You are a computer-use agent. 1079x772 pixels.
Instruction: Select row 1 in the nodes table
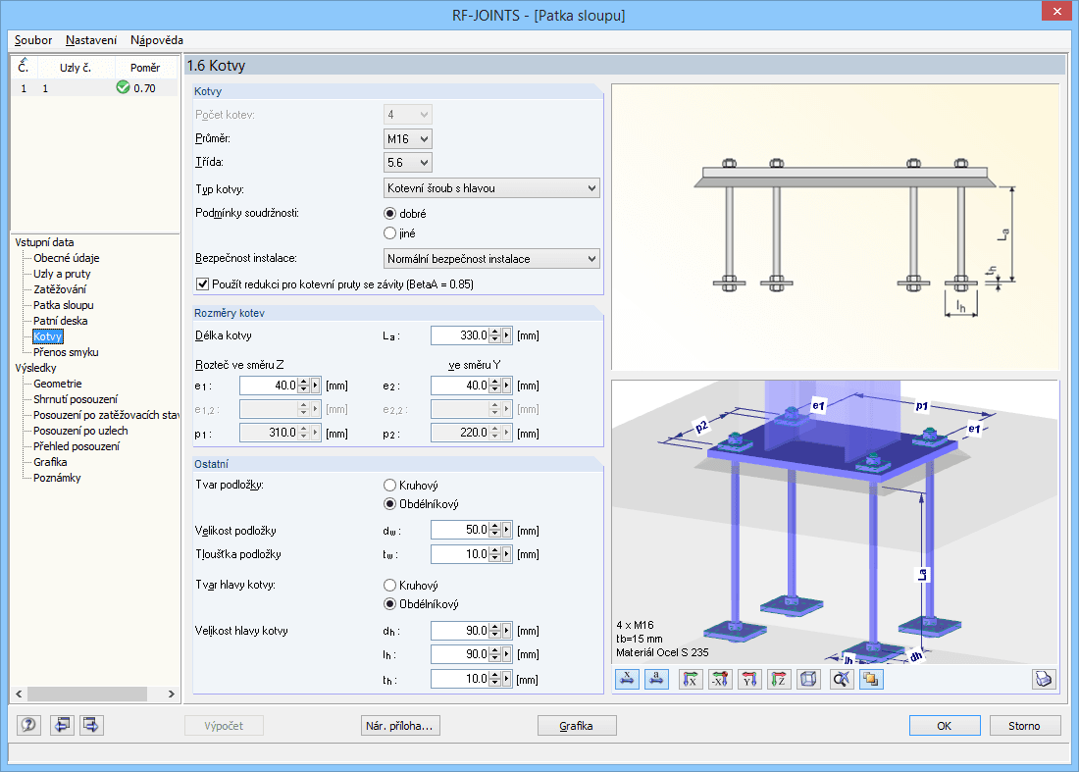coord(94,88)
